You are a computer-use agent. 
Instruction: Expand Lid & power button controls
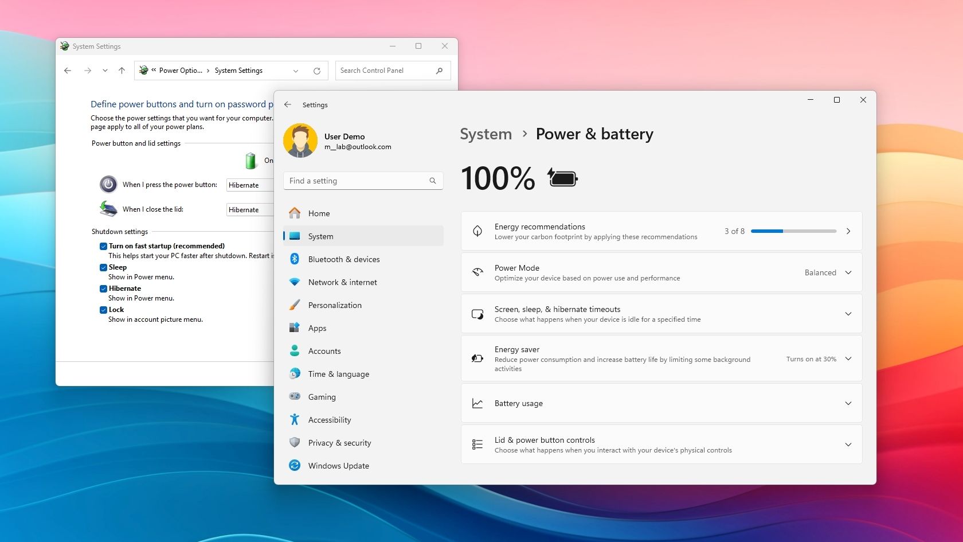tap(848, 444)
